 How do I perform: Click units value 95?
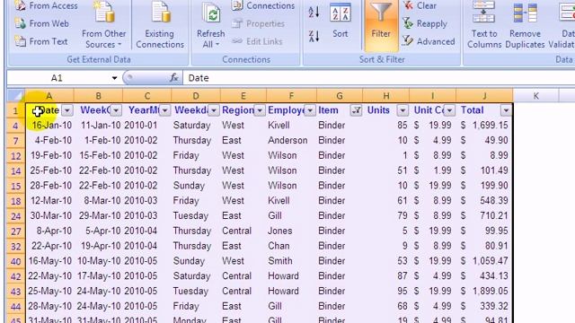tap(385, 291)
